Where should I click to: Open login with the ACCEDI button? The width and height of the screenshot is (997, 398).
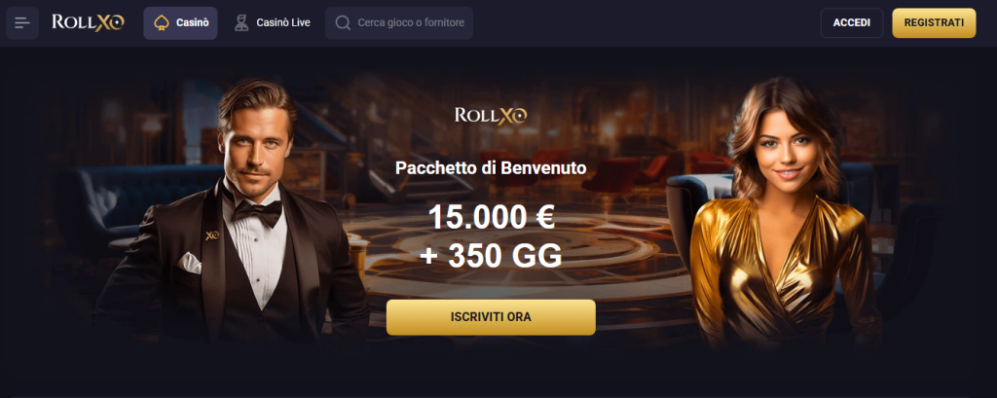(x=851, y=23)
